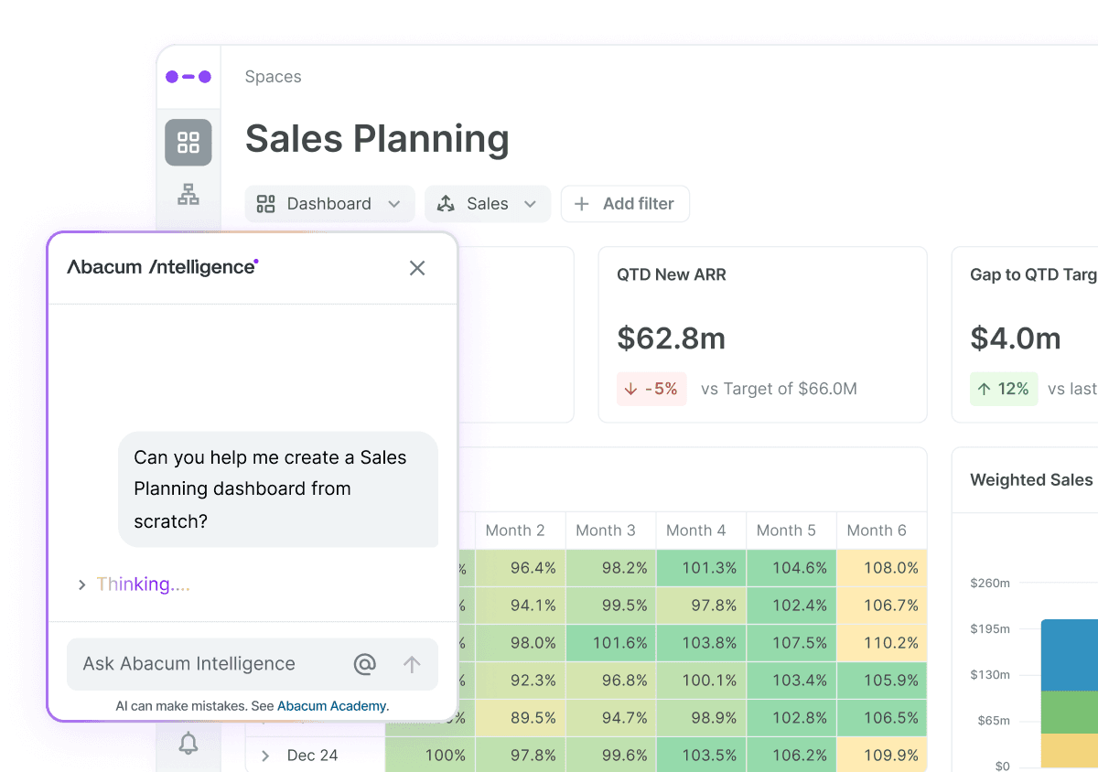The height and width of the screenshot is (772, 1098).
Task: Click the yellow 108.0% heatmap cell
Action: 881,568
